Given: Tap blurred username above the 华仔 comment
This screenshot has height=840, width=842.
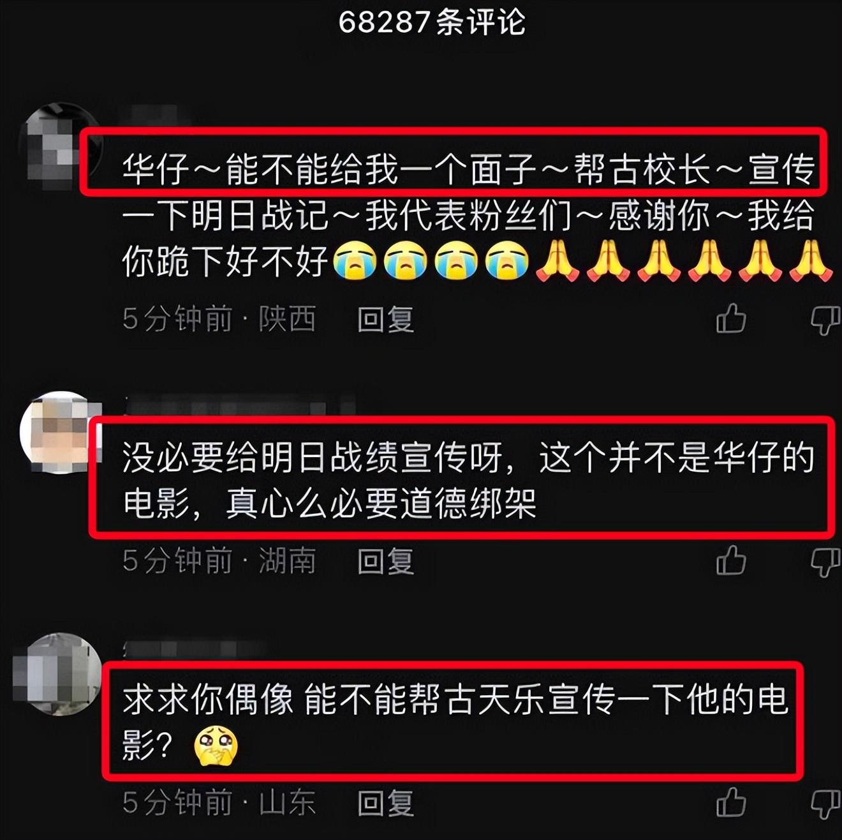Looking at the screenshot, I should 156,117.
